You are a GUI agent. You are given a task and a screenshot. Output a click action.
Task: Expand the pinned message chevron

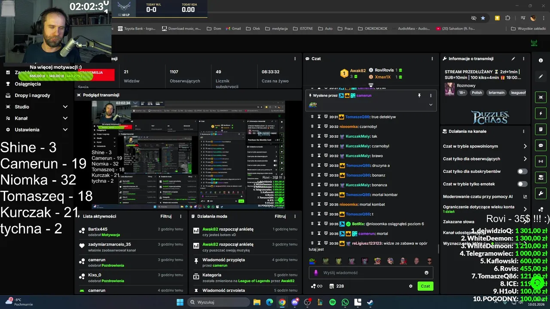(431, 105)
